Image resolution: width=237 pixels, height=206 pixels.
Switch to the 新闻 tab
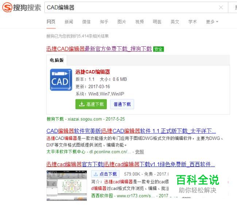pos(69,22)
